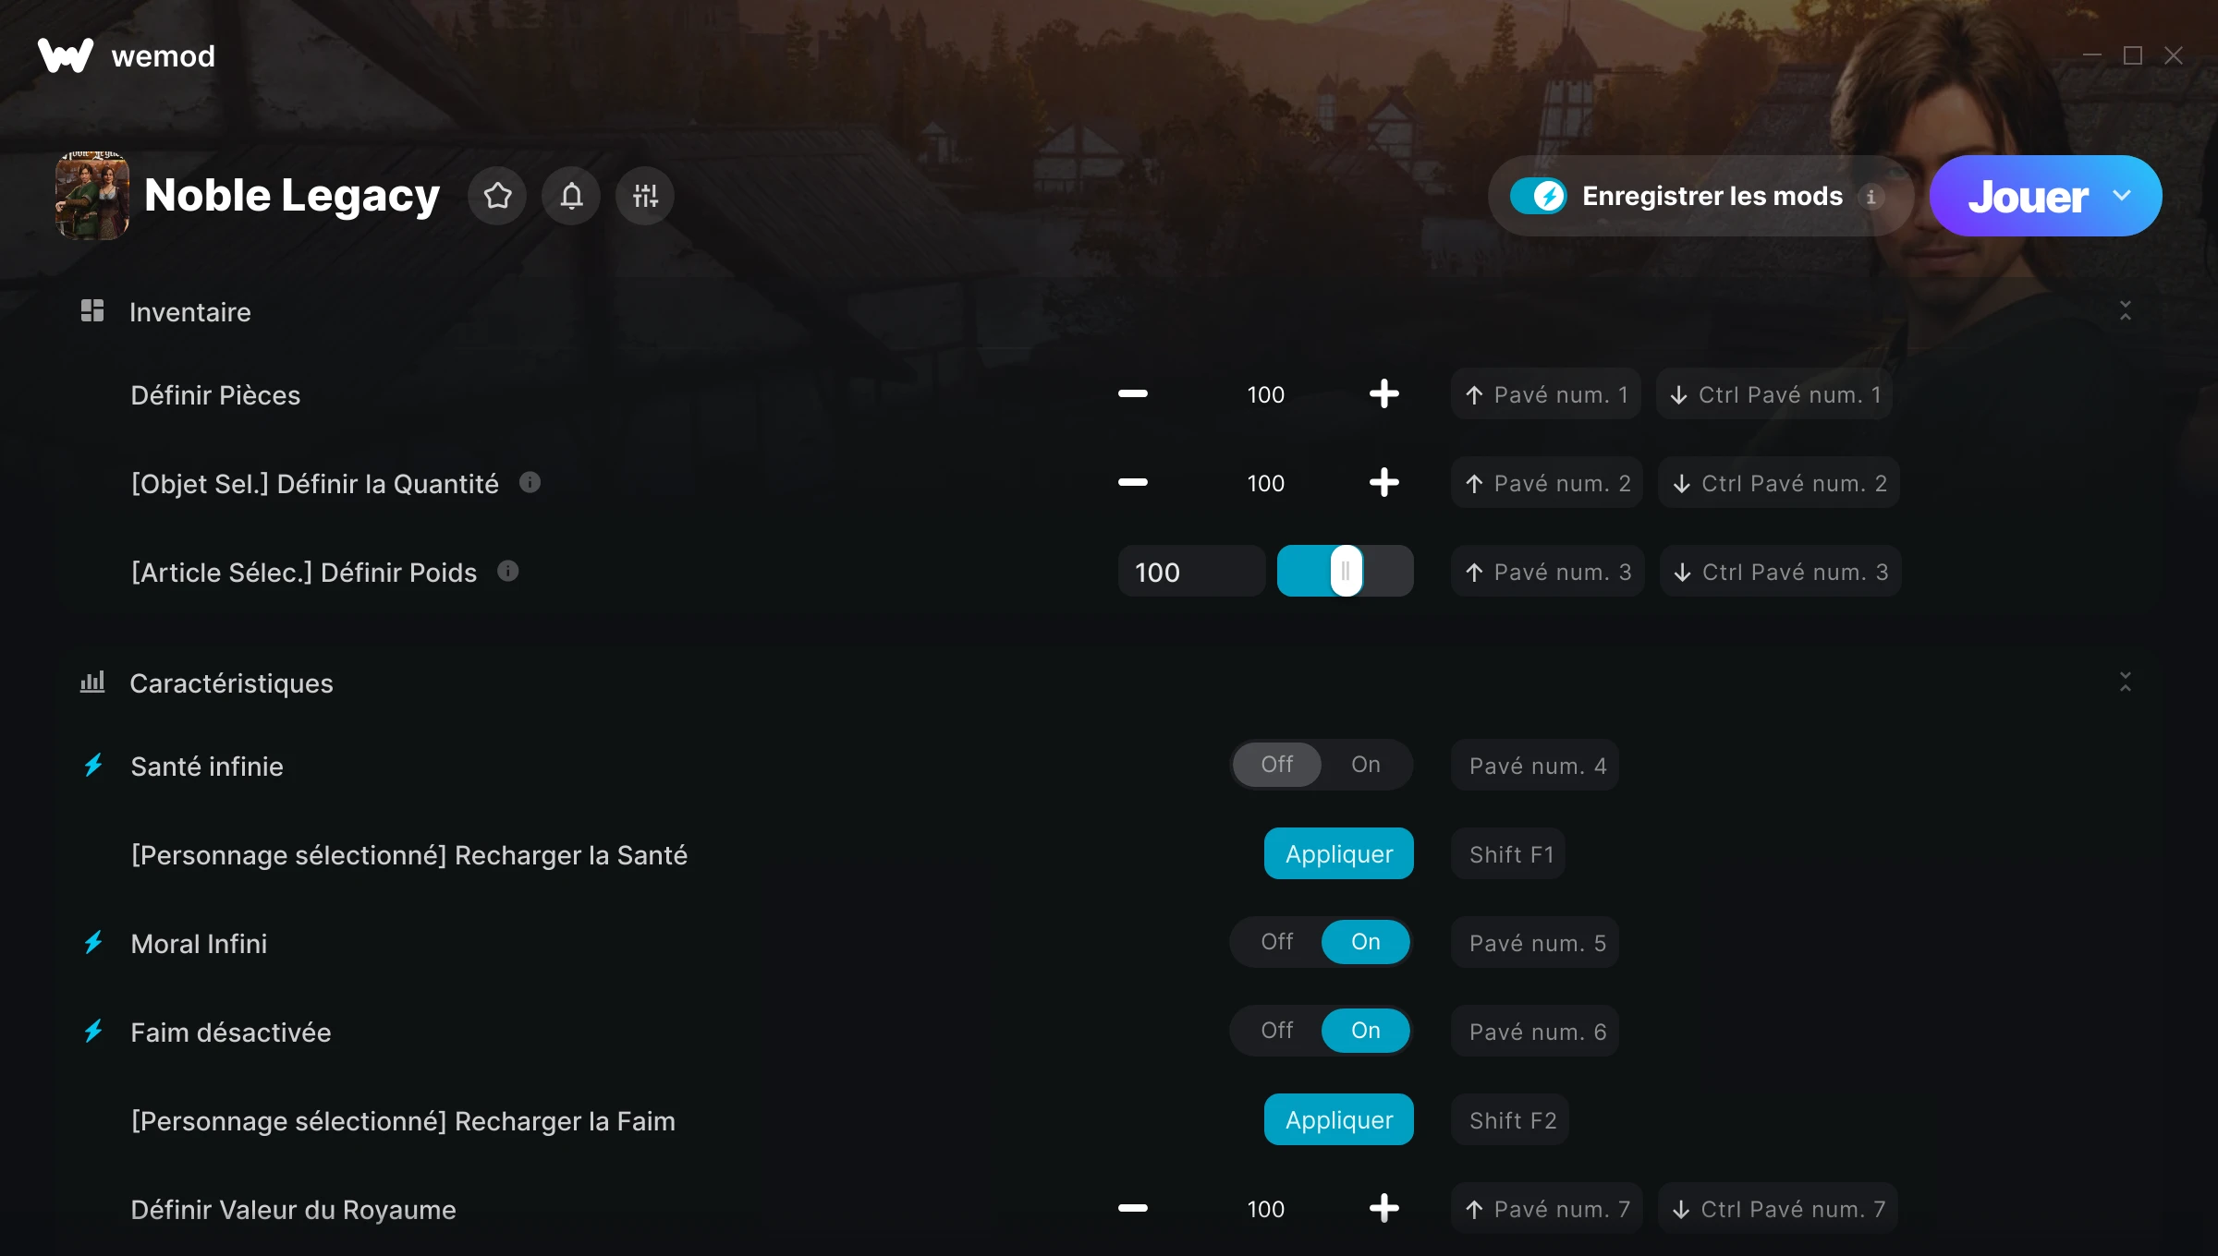Screen dimensions: 2218x1256
Task: Decrease Définir Valeur du Royaume with minus icon
Action: (x=1133, y=1209)
